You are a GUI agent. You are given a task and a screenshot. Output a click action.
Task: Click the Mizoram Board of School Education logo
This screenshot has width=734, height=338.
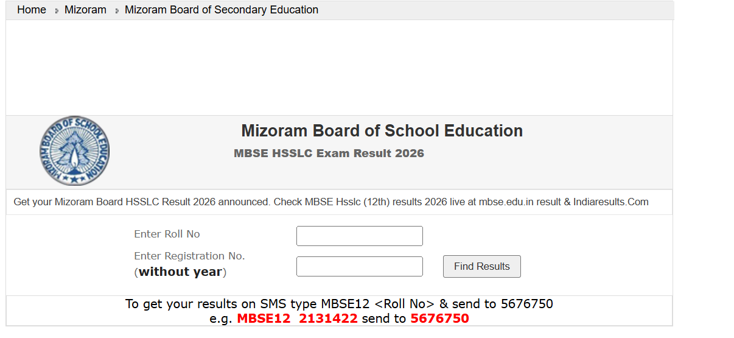coord(75,151)
